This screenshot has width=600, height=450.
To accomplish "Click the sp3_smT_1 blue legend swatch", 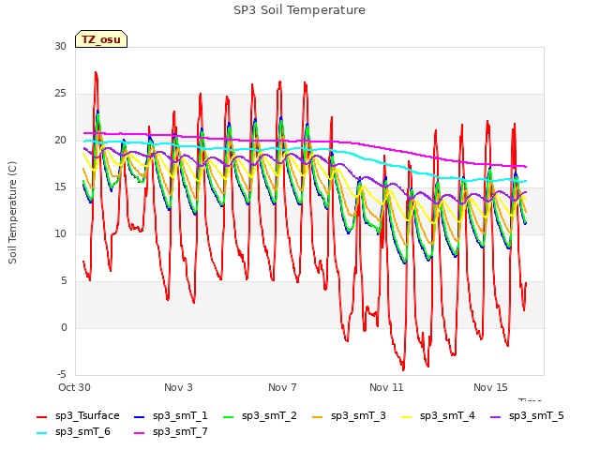I will pos(140,416).
